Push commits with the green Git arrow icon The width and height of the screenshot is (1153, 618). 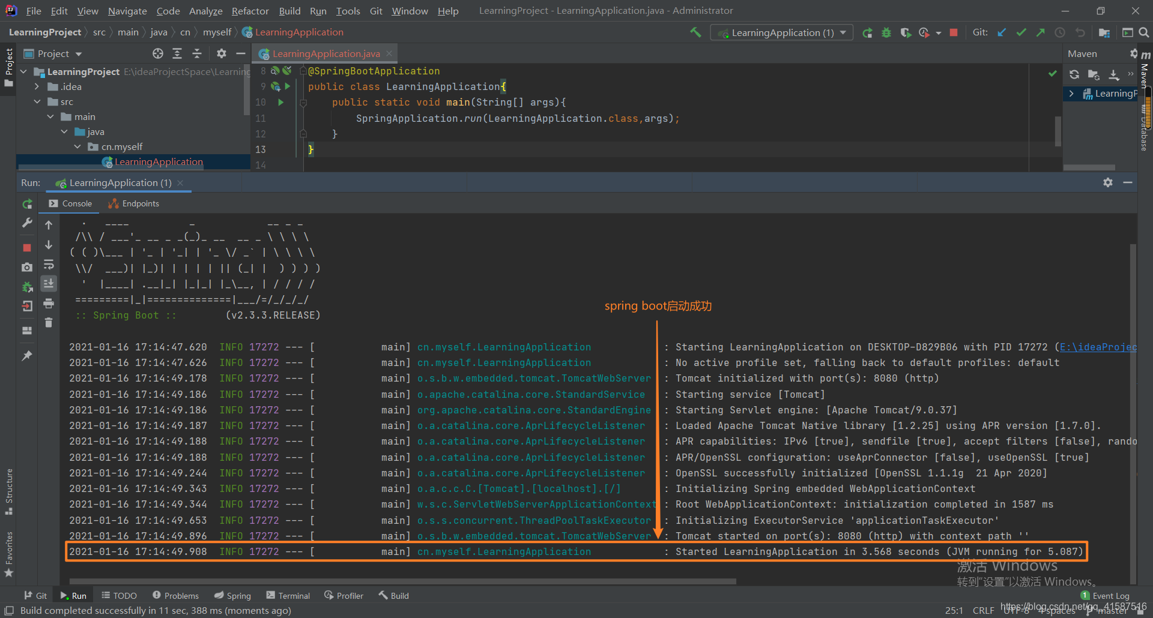click(x=1041, y=32)
